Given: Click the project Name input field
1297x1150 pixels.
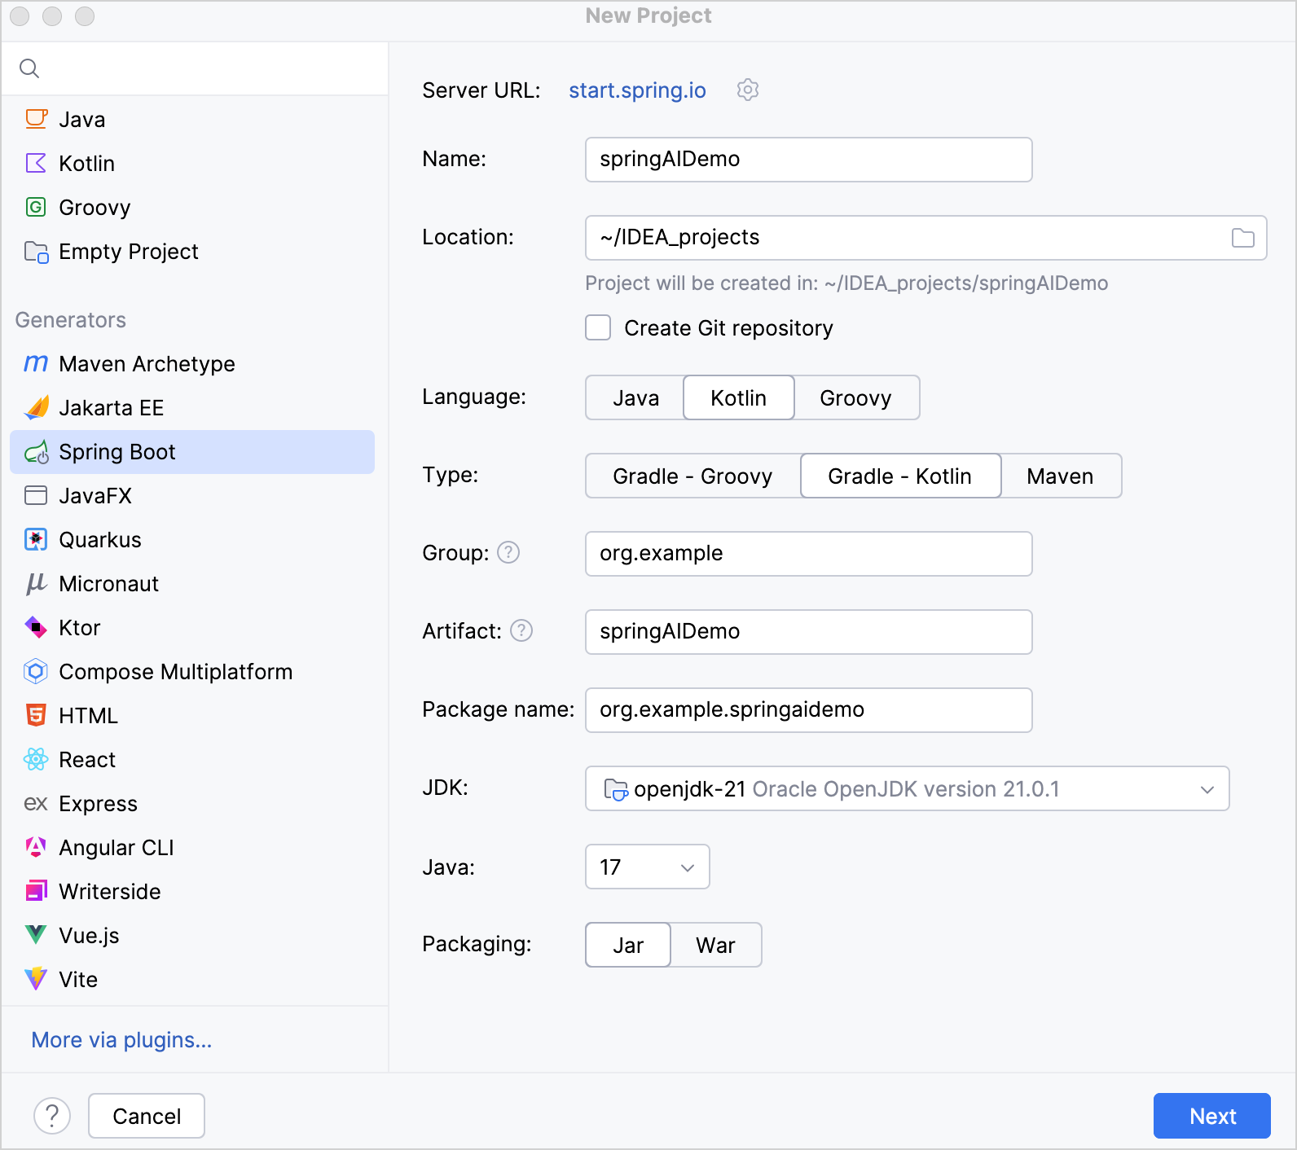Looking at the screenshot, I should tap(808, 160).
